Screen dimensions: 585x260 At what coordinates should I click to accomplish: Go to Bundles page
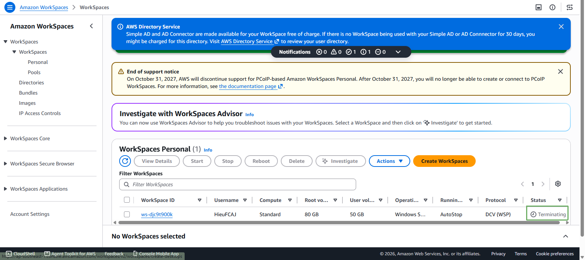pyautogui.click(x=28, y=93)
